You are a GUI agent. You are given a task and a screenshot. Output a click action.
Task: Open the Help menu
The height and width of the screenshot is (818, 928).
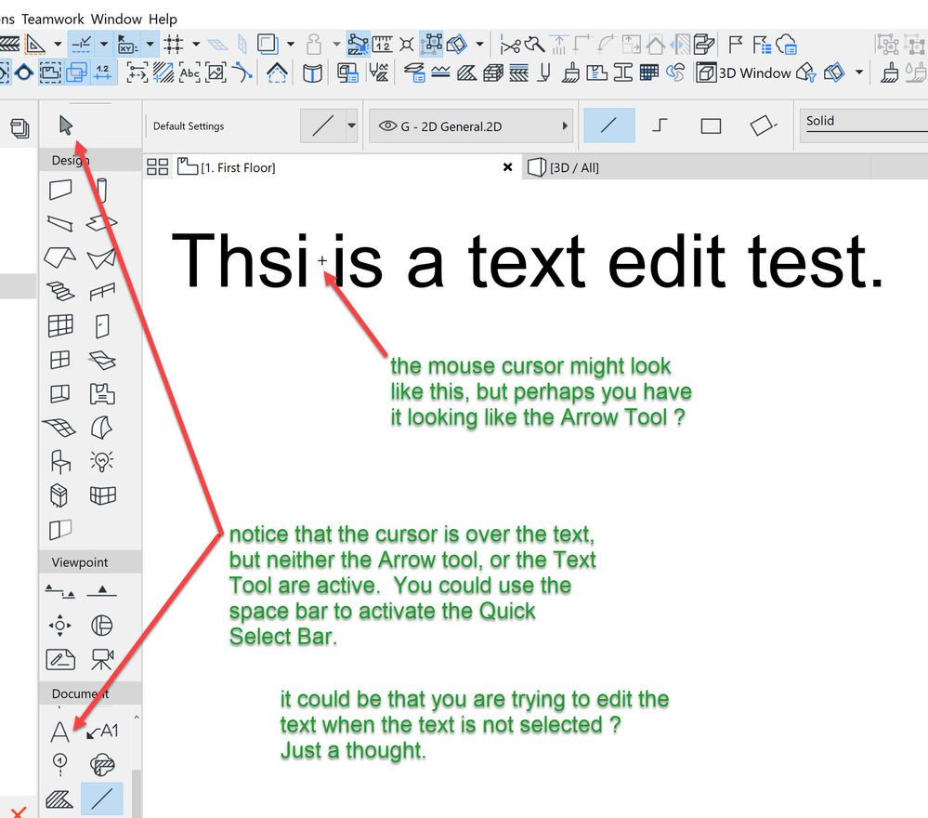[163, 19]
